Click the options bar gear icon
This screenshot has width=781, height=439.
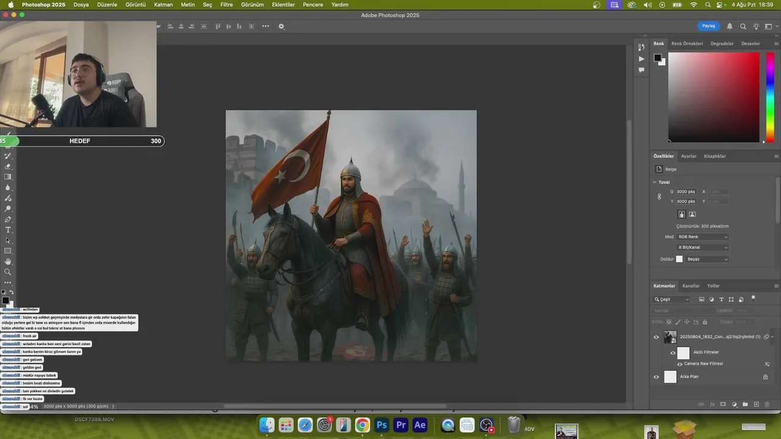click(x=281, y=26)
